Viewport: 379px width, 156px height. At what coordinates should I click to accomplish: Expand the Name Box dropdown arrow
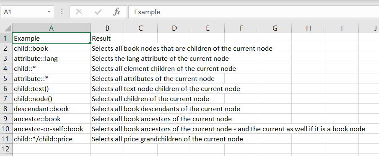[x=49, y=12]
